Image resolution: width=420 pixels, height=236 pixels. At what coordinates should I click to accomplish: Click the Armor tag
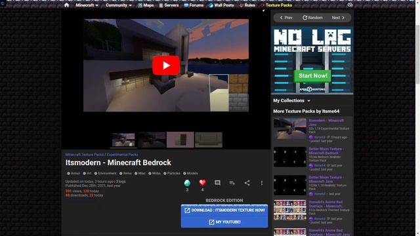click(x=73, y=173)
